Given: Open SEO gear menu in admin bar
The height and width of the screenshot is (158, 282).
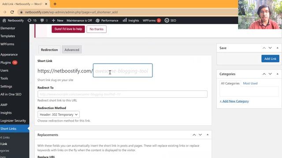Looking at the screenshot, I should [171, 21].
